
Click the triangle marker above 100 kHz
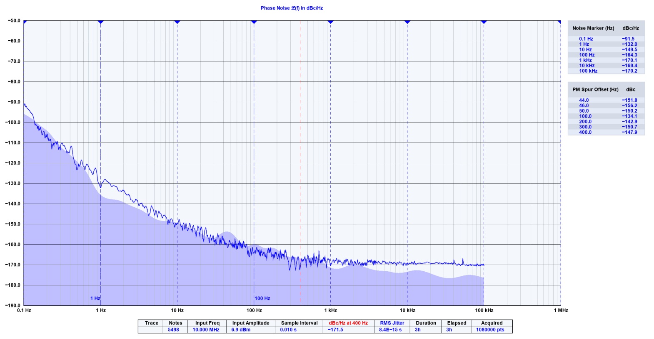[x=484, y=22]
